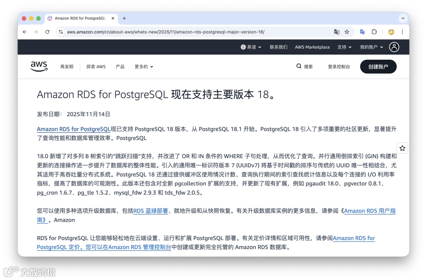Open the RDS 蓝绿部署 link
This screenshot has height=280, width=427.
coord(151,211)
